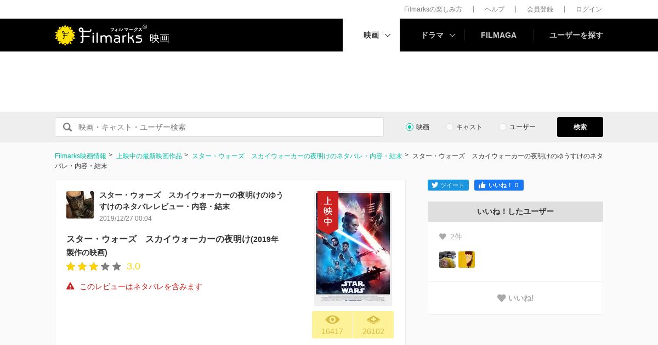Select the 映画 radio button
Viewport: 658px width, 345px height.
point(410,127)
